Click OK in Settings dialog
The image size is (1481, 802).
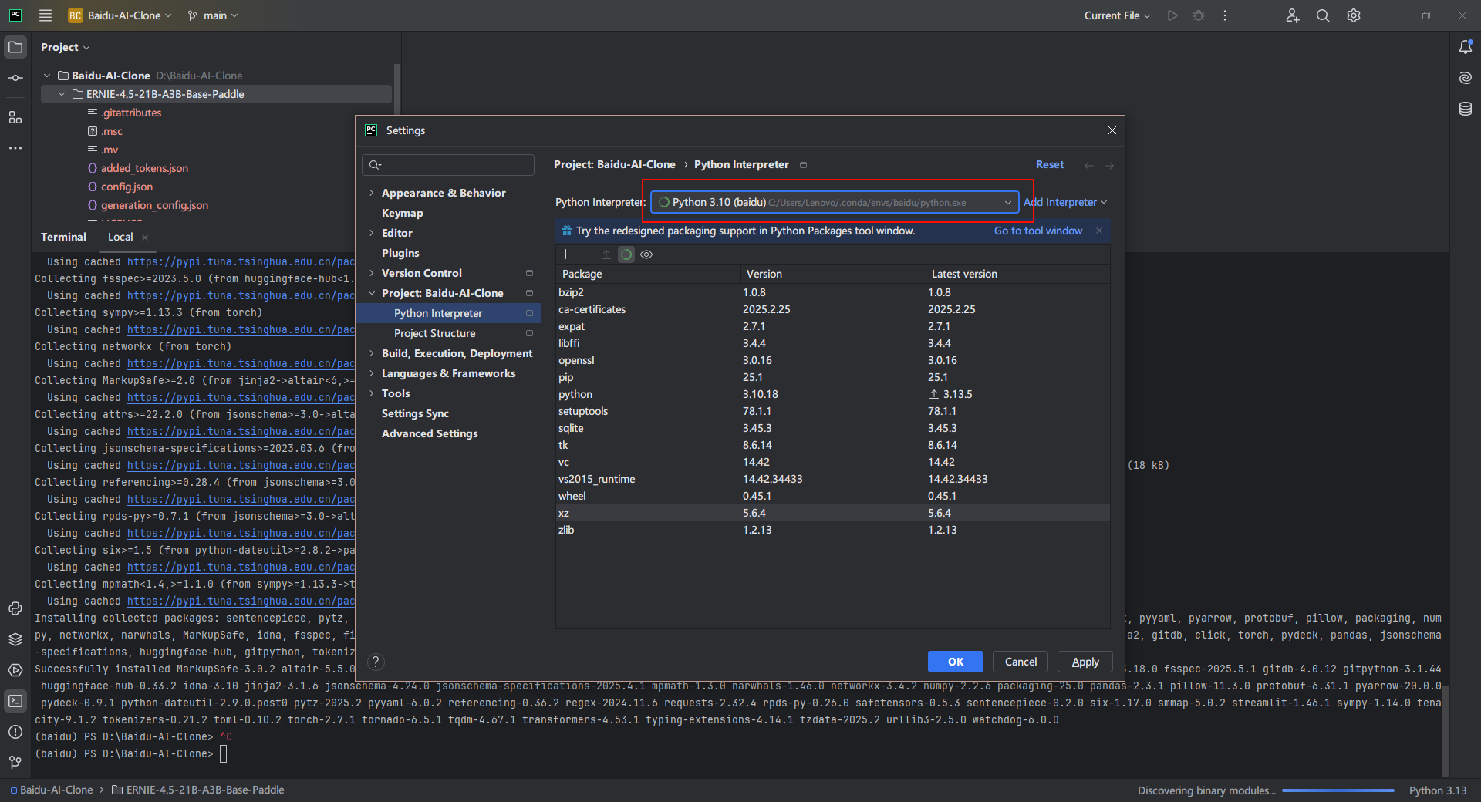[x=955, y=662]
